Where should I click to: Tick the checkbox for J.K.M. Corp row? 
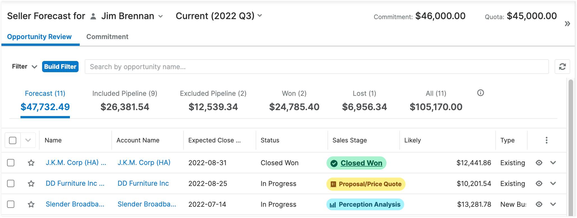pyautogui.click(x=11, y=163)
